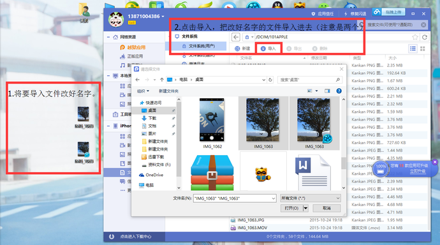Select the IMG_1063.JPG row in file list
The width and height of the screenshot is (440, 245).
329,220
